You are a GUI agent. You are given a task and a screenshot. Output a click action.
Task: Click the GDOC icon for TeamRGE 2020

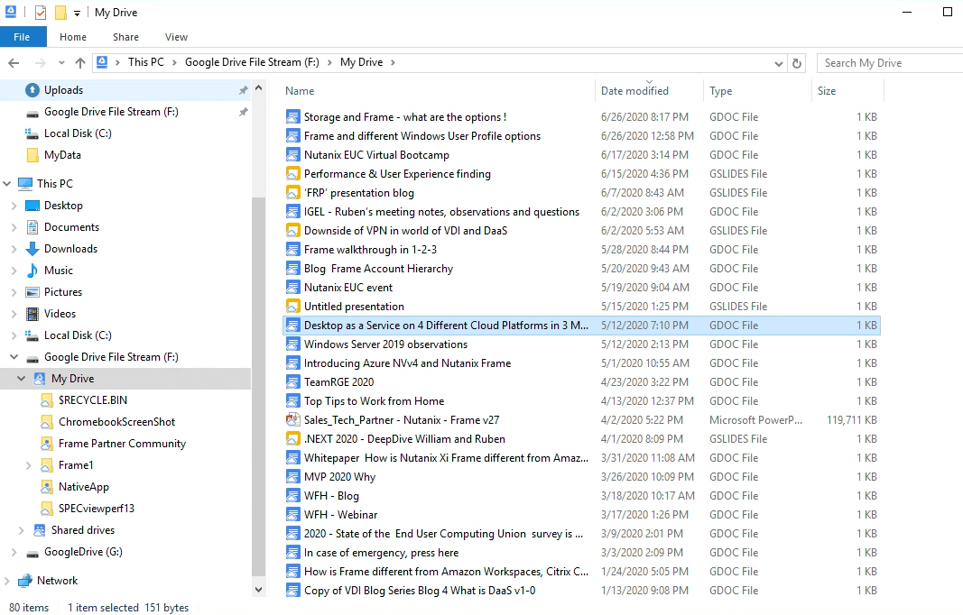click(x=292, y=382)
